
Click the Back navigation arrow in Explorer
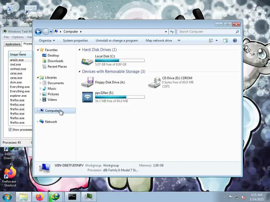tap(38, 32)
